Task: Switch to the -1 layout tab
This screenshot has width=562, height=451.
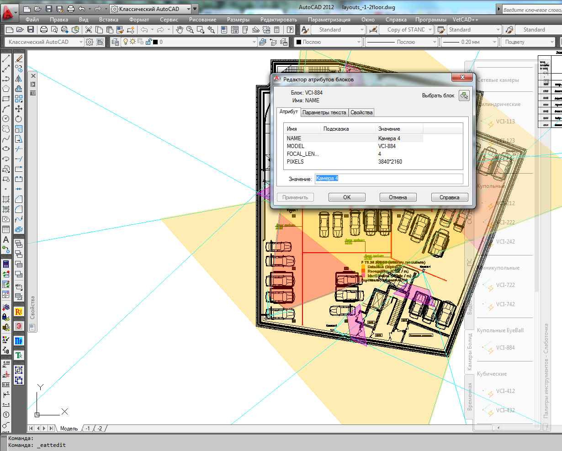Action: [x=88, y=428]
